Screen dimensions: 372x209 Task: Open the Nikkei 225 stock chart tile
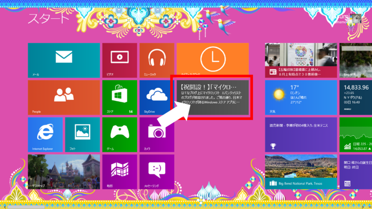click(356, 135)
